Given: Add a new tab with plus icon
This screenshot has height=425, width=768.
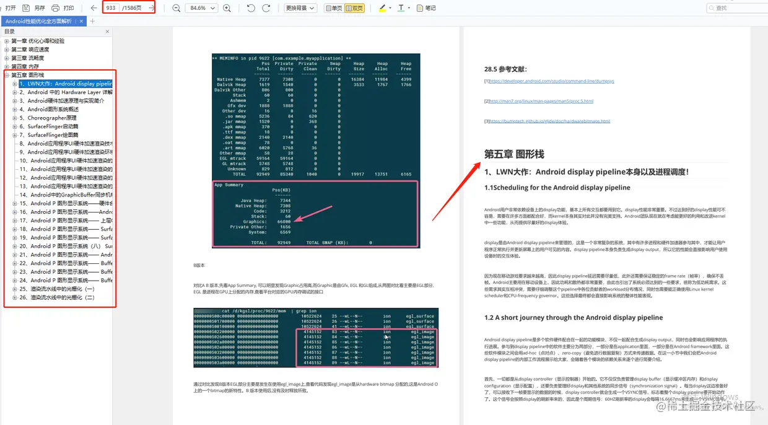Looking at the screenshot, I should coord(92,21).
